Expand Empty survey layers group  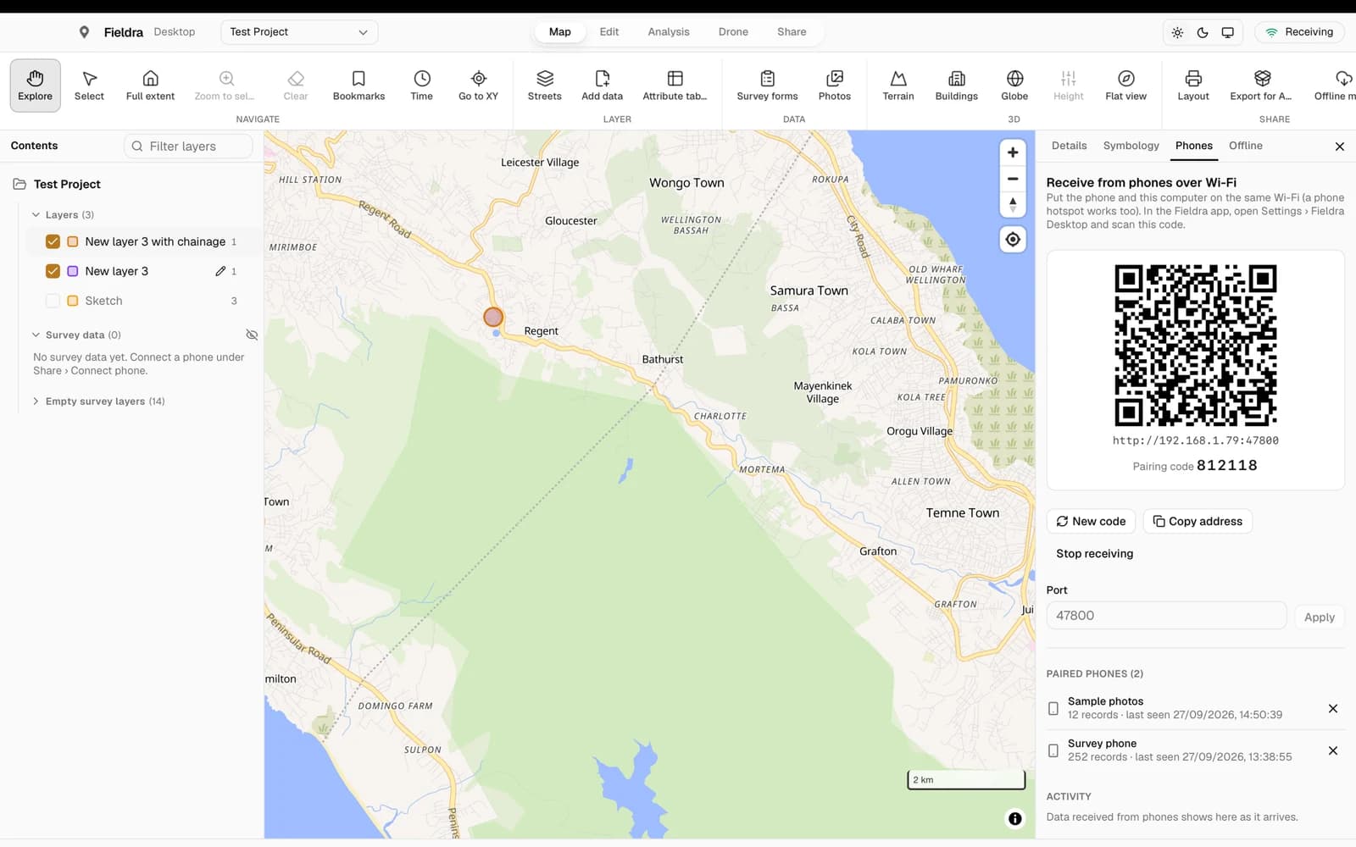[x=36, y=401]
